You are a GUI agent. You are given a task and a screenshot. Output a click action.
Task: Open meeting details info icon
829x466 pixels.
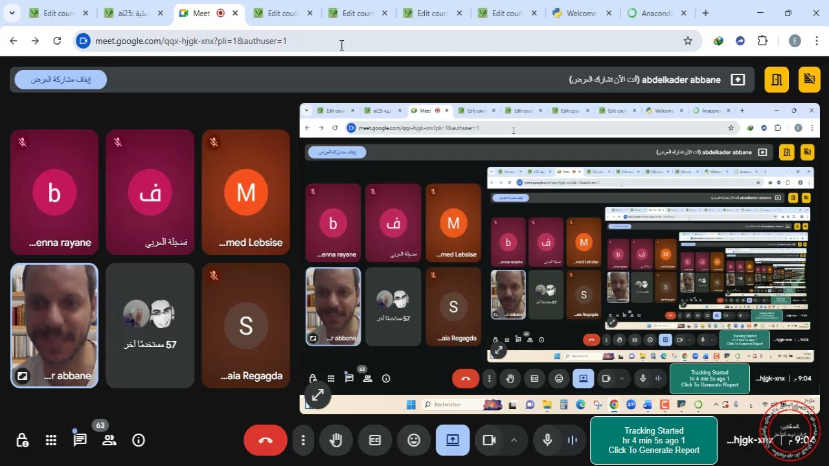tap(139, 440)
